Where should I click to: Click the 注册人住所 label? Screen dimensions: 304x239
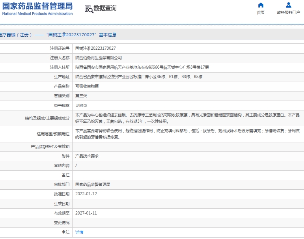point(60,67)
